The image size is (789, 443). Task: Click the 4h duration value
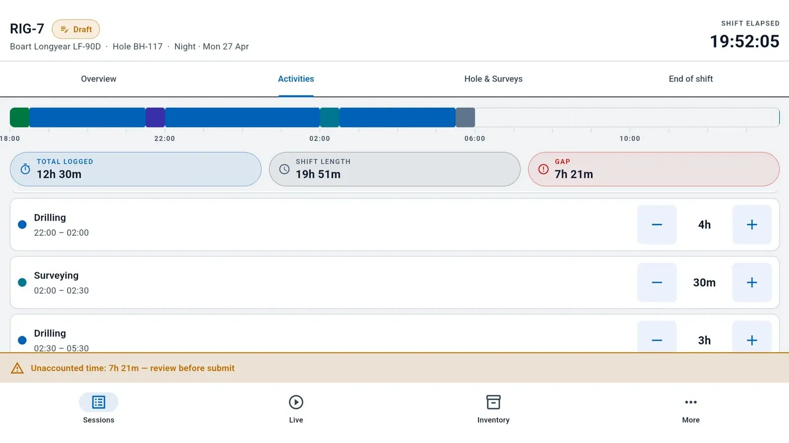[x=704, y=224]
